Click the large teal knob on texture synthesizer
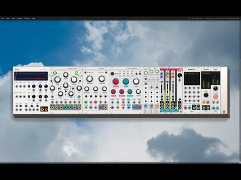 [x=126, y=81]
